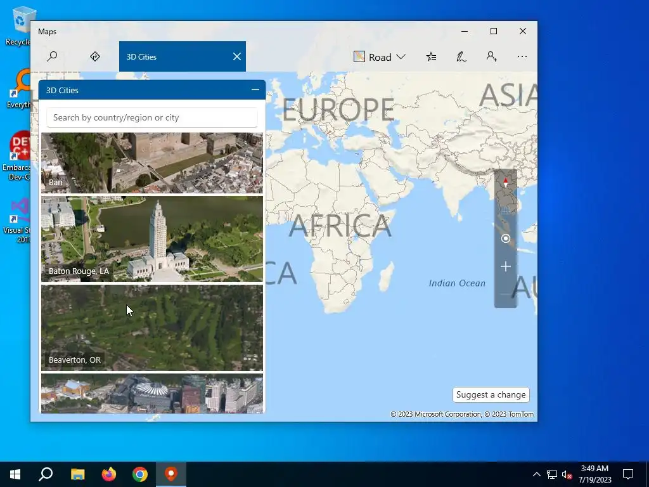Click the EUROPE map label
The image size is (649, 487).
(338, 110)
